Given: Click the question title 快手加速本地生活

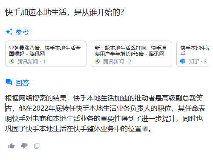Looking at the screenshot, I should pos(65,12).
